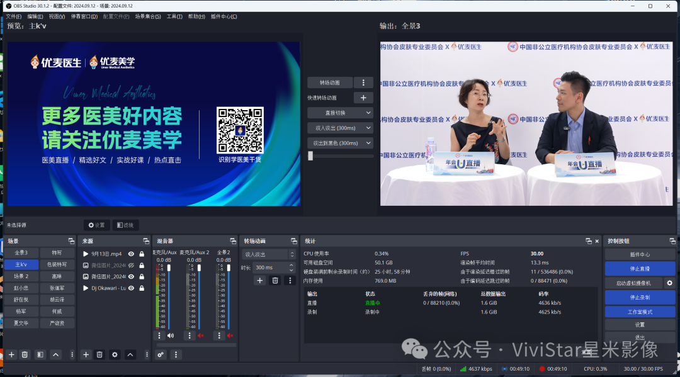Move the selected source up

point(130,354)
